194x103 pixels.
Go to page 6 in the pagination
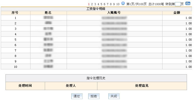(104, 4)
